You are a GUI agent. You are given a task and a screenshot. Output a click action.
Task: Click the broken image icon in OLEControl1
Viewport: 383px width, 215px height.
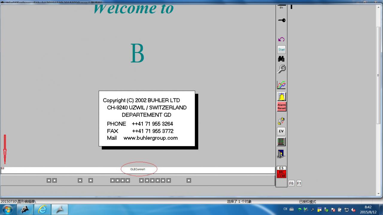(x=3, y=168)
